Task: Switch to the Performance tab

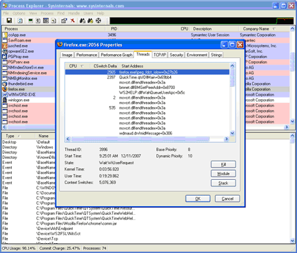Action: click(86, 55)
